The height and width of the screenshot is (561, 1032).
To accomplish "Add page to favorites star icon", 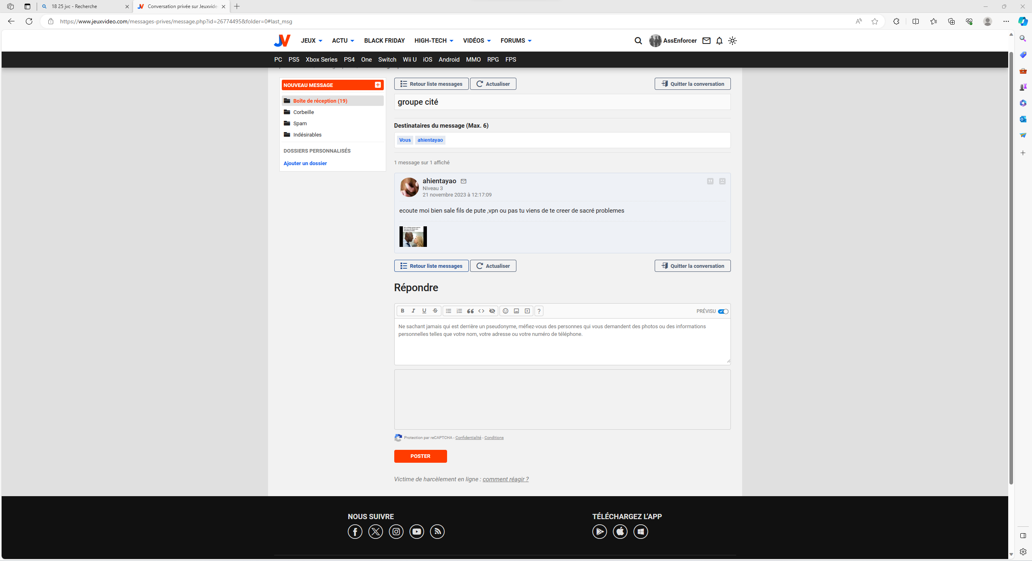I will (x=874, y=21).
